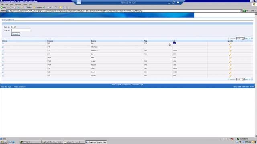Click the Emp No input field
This screenshot has height=144, width=257.
[x=20, y=30]
